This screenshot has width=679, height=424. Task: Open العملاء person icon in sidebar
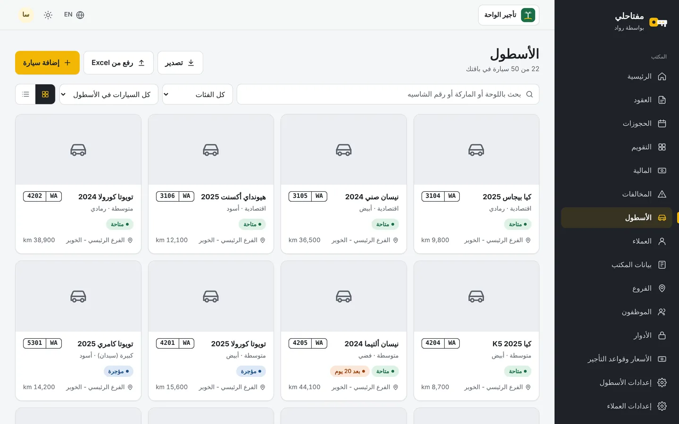662,241
